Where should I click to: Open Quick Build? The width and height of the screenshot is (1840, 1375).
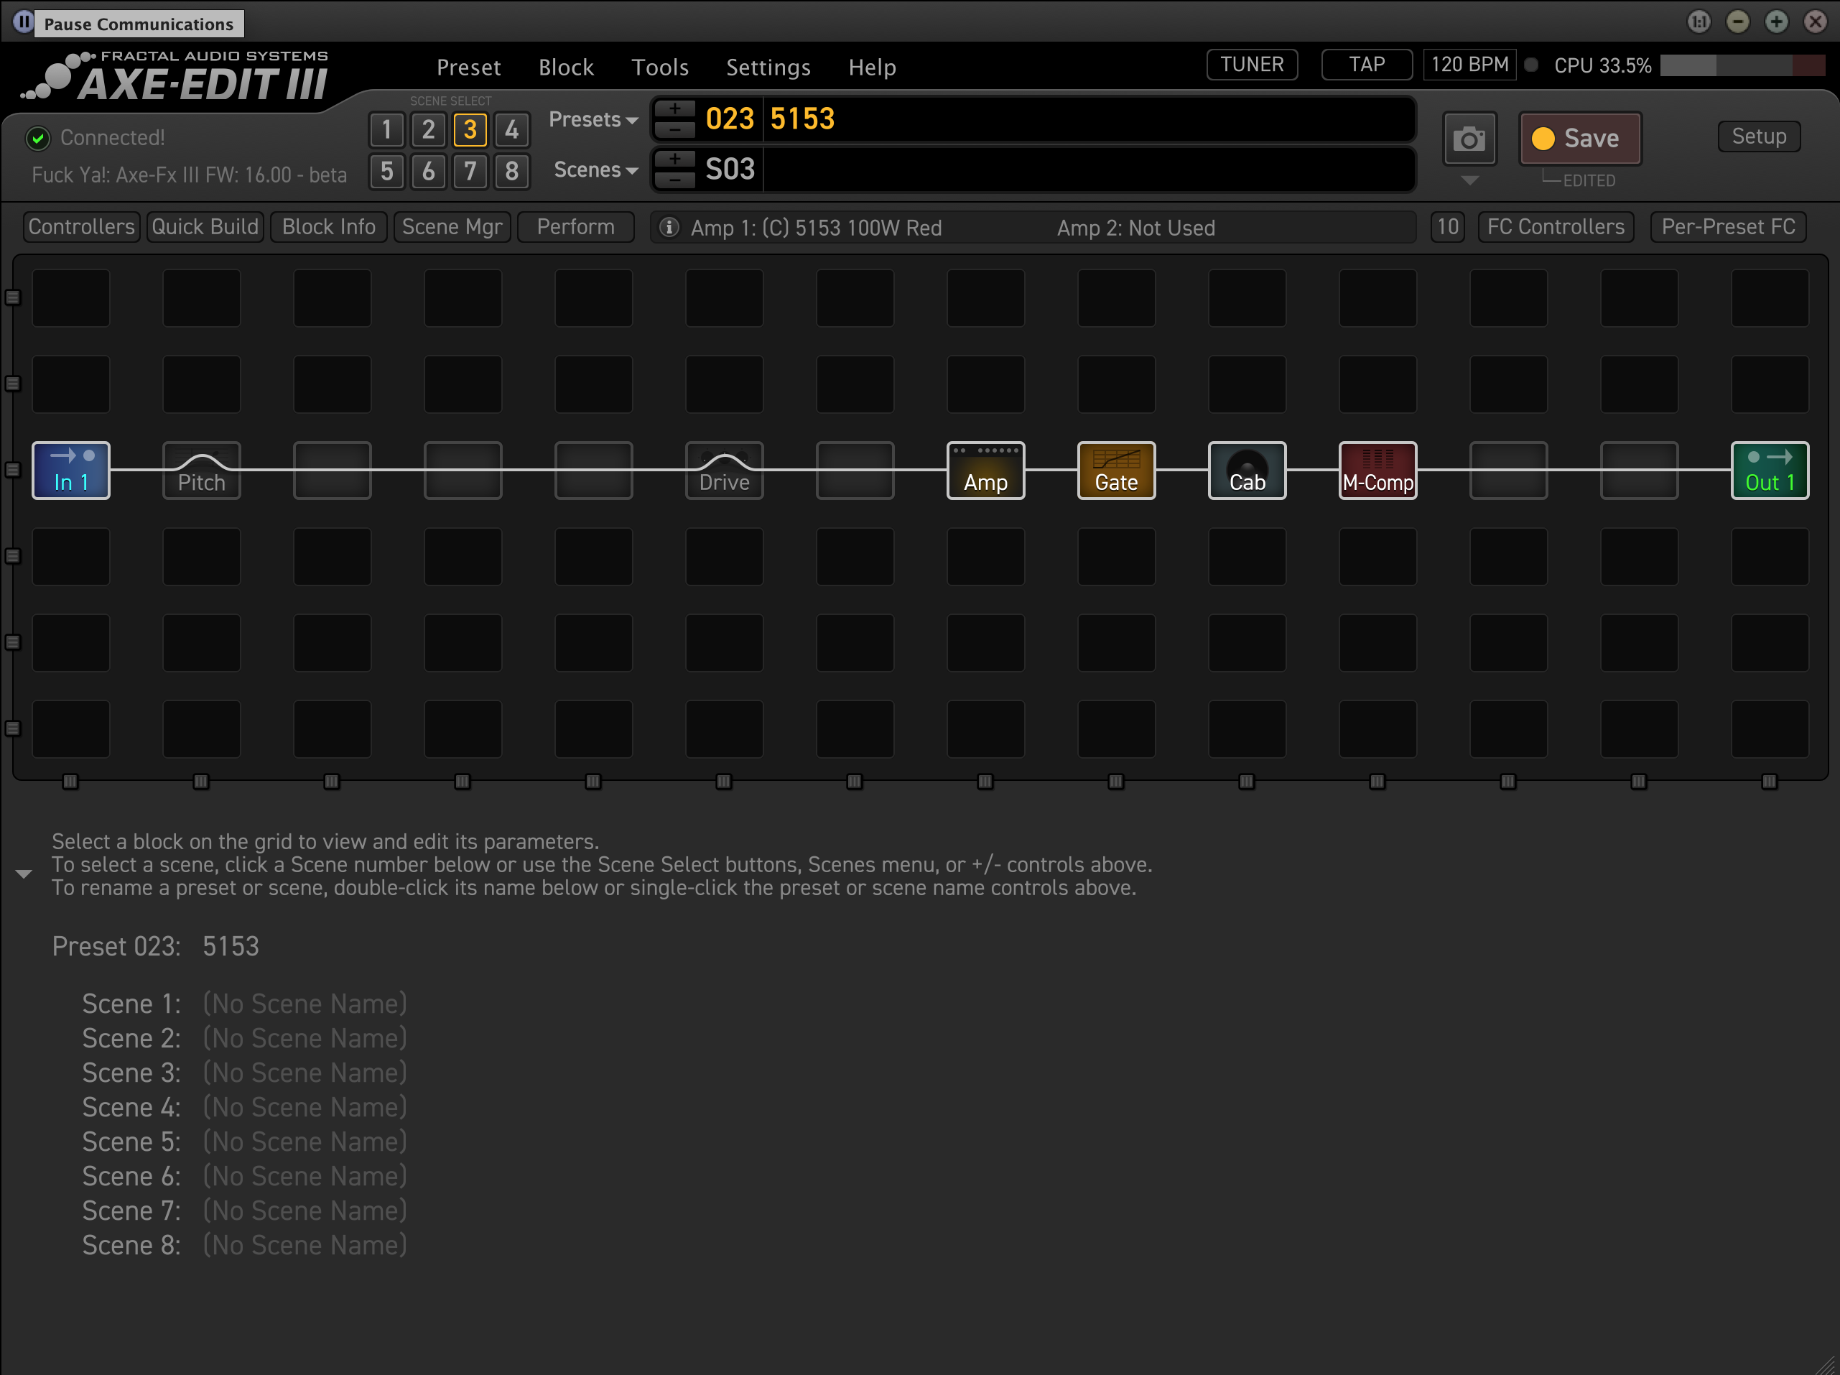[x=205, y=227]
